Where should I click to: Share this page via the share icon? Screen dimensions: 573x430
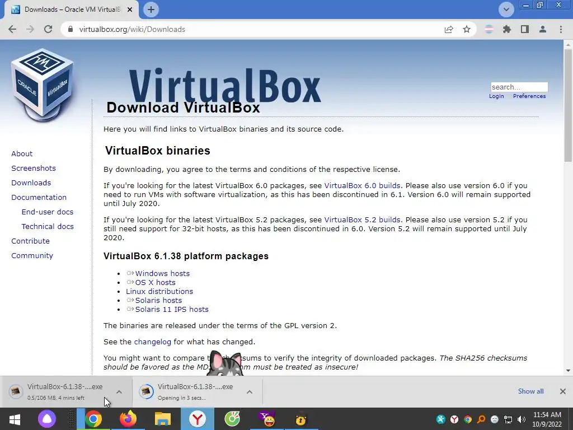pos(449,29)
